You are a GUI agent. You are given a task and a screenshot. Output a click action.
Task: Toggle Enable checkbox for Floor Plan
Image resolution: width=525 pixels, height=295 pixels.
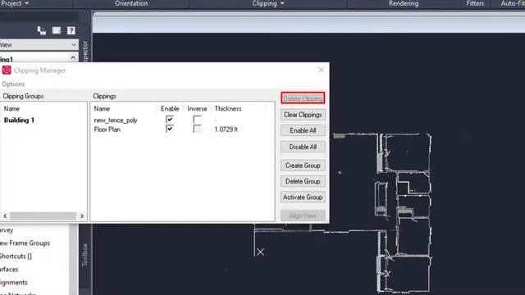point(170,129)
